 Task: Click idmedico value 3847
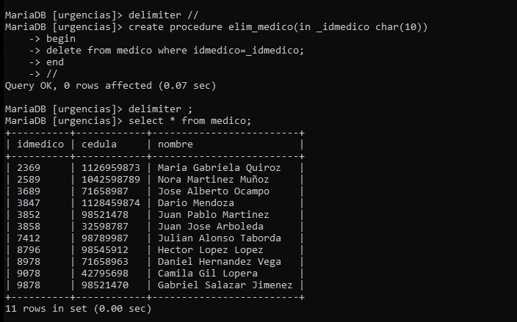tap(29, 203)
